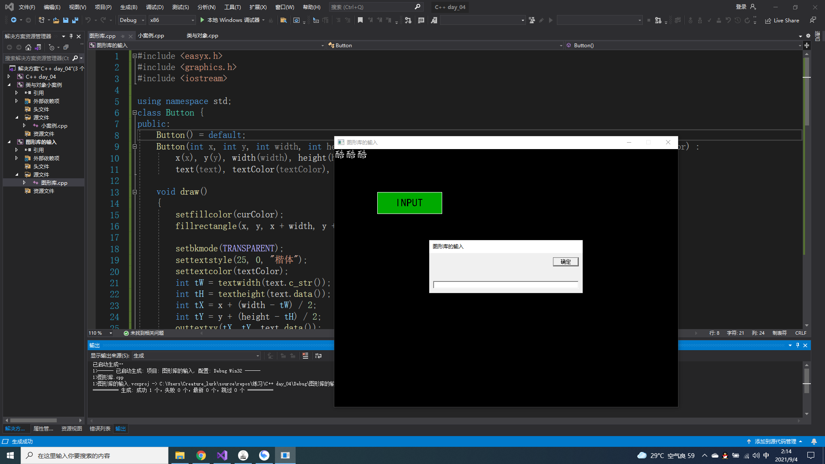Click the 确定 button in the dialog
Viewport: 825px width, 464px height.
565,262
